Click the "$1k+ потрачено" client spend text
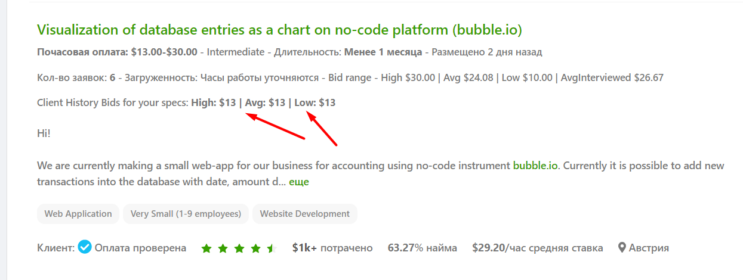 point(332,248)
